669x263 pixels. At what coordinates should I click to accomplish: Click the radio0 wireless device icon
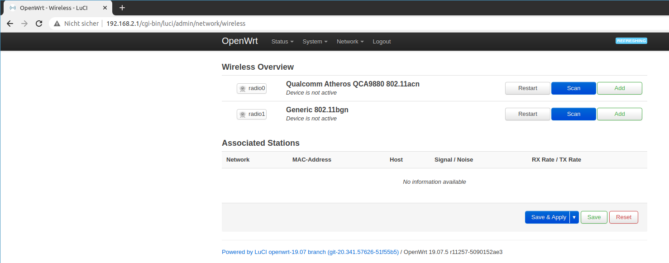pyautogui.click(x=243, y=89)
